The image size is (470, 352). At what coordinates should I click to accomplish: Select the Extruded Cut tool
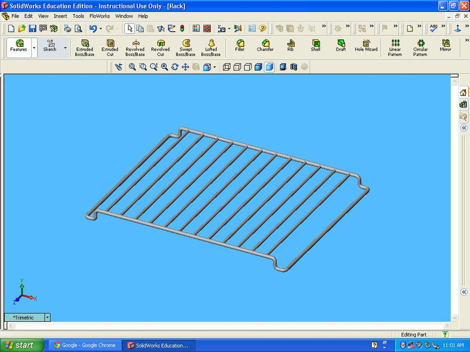110,48
